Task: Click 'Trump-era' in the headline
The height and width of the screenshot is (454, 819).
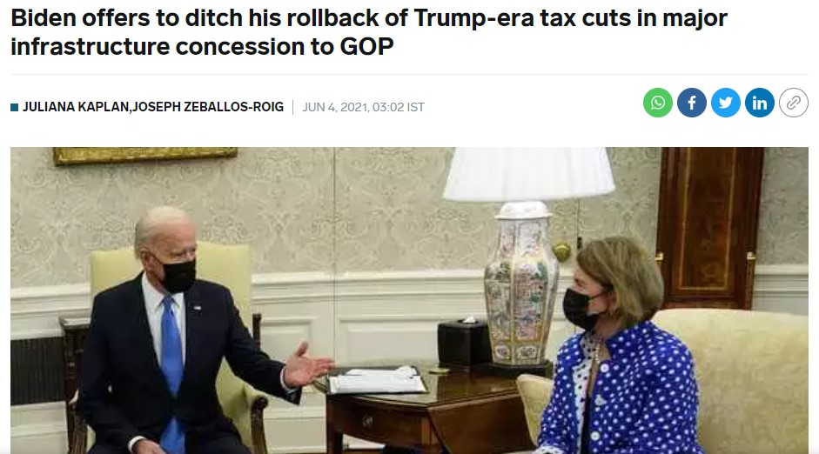Action: pos(473,17)
